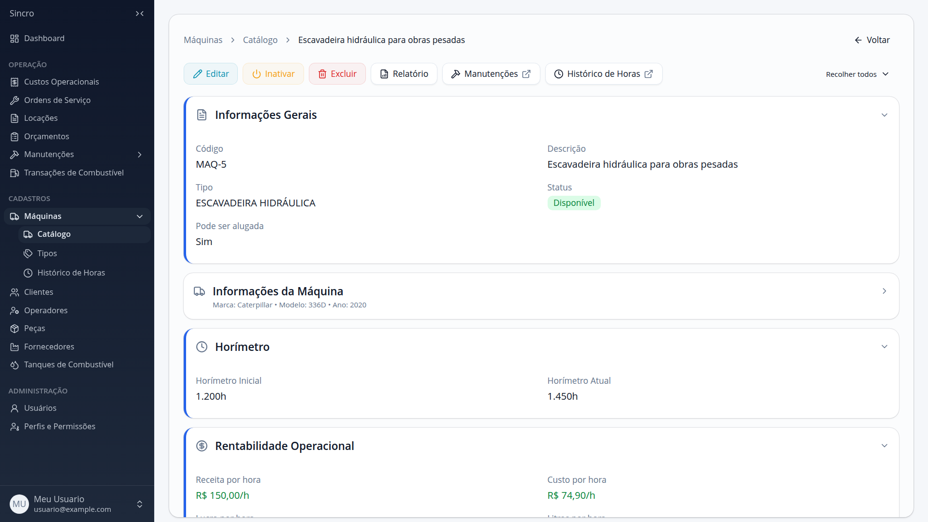Click the Ordens de Serviço wrench icon
This screenshot has height=522, width=928.
[14, 101]
